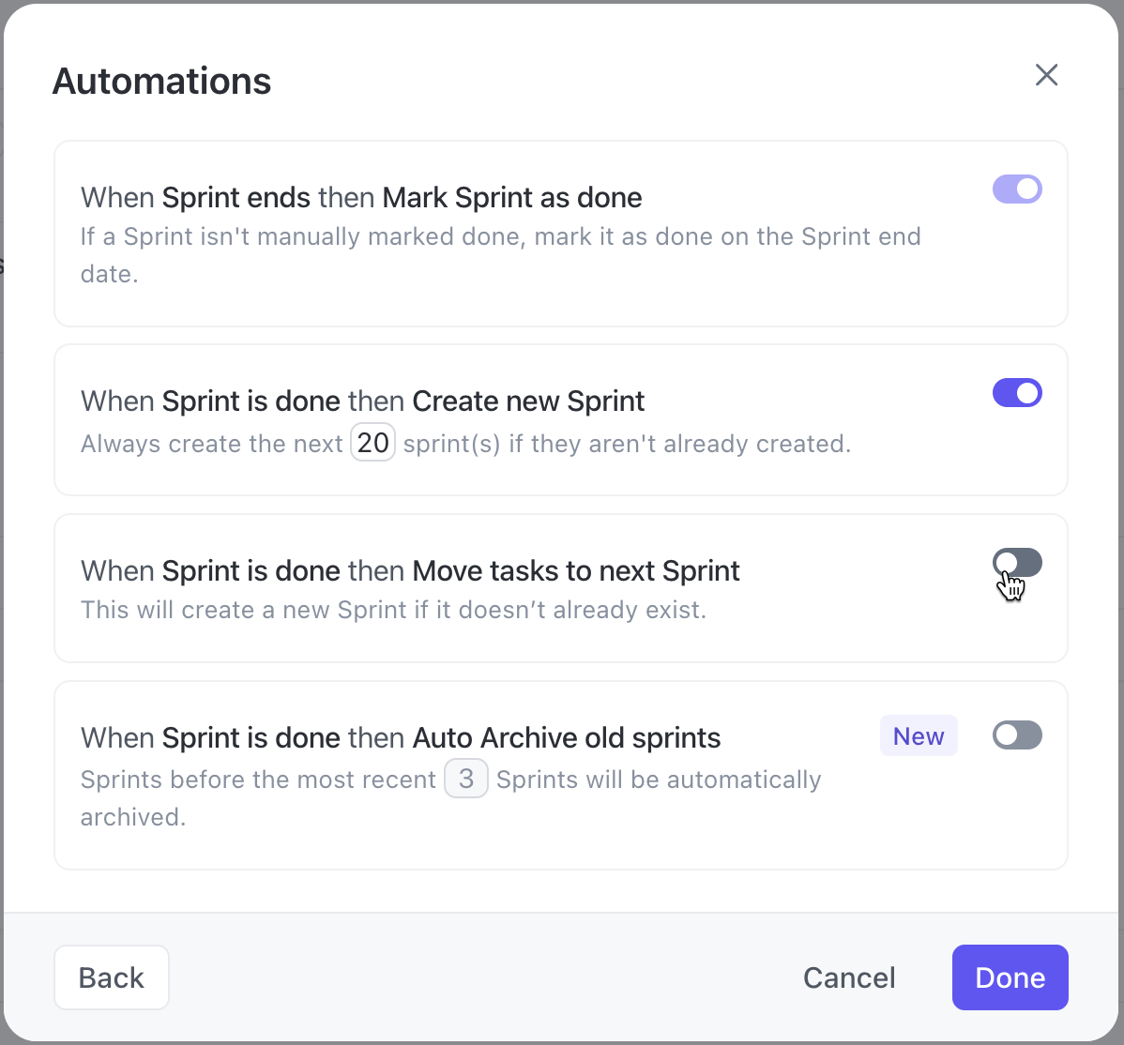
Task: Click "This will create a new Sprint" description
Action: tap(393, 610)
